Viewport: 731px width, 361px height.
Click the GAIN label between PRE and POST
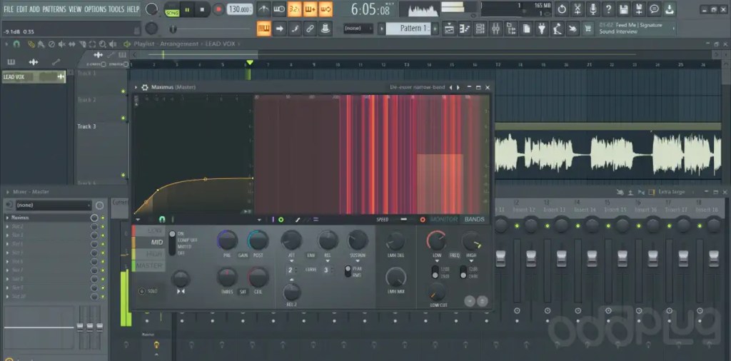coord(243,255)
